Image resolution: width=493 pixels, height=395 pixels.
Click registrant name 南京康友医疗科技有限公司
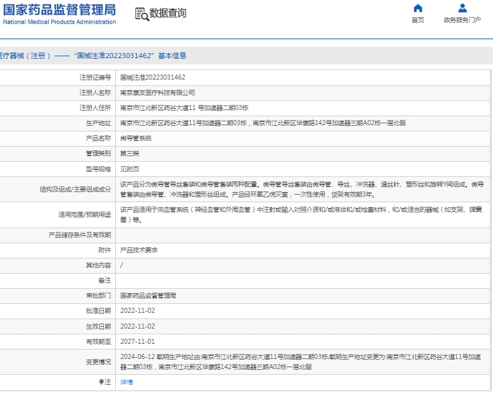tap(158, 93)
